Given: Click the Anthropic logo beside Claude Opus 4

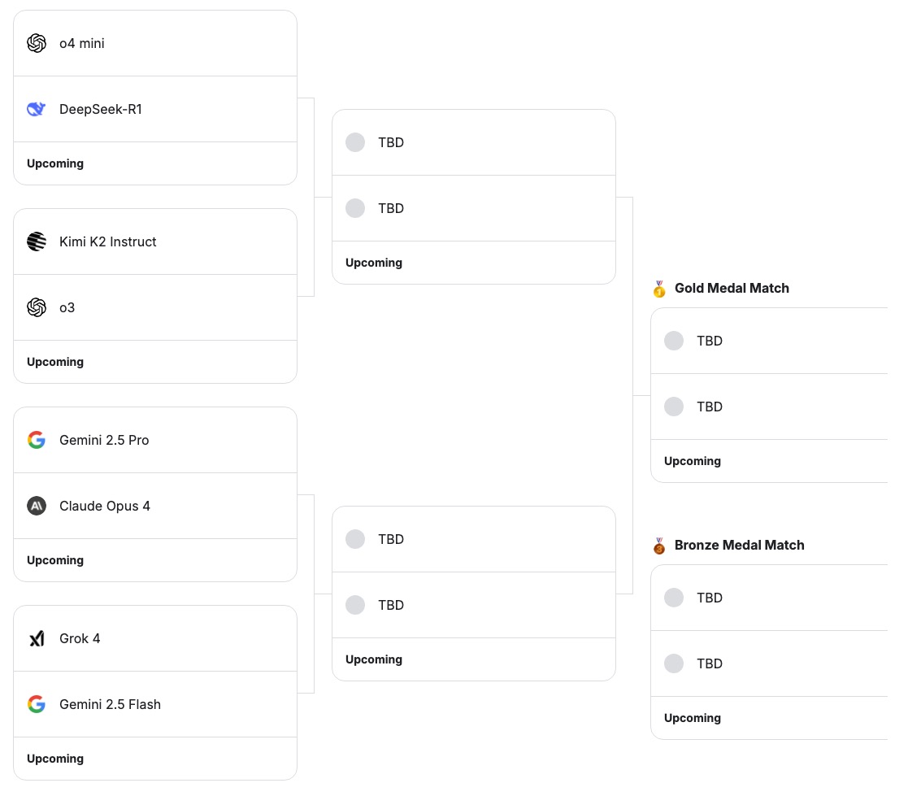Looking at the screenshot, I should point(37,506).
